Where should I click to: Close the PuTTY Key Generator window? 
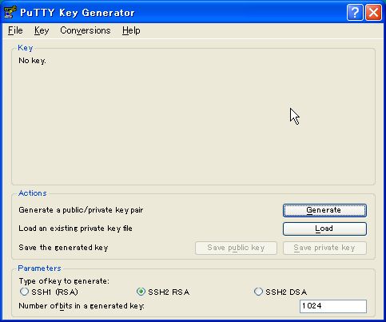373,12
